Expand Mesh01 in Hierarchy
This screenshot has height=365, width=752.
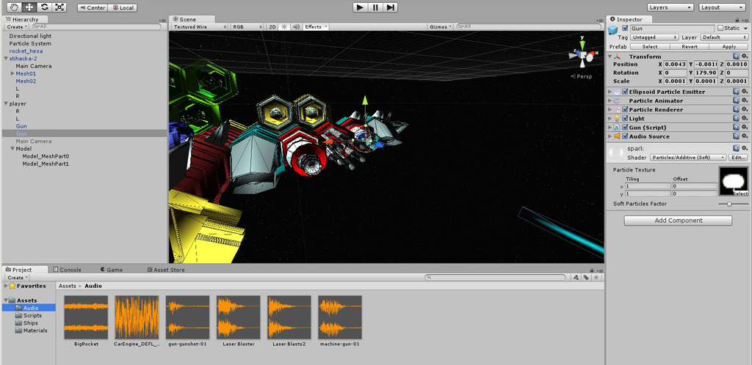click(12, 74)
